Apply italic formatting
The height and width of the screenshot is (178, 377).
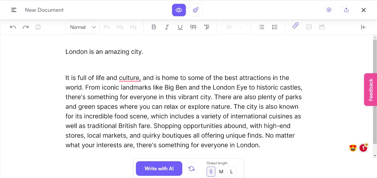167,27
